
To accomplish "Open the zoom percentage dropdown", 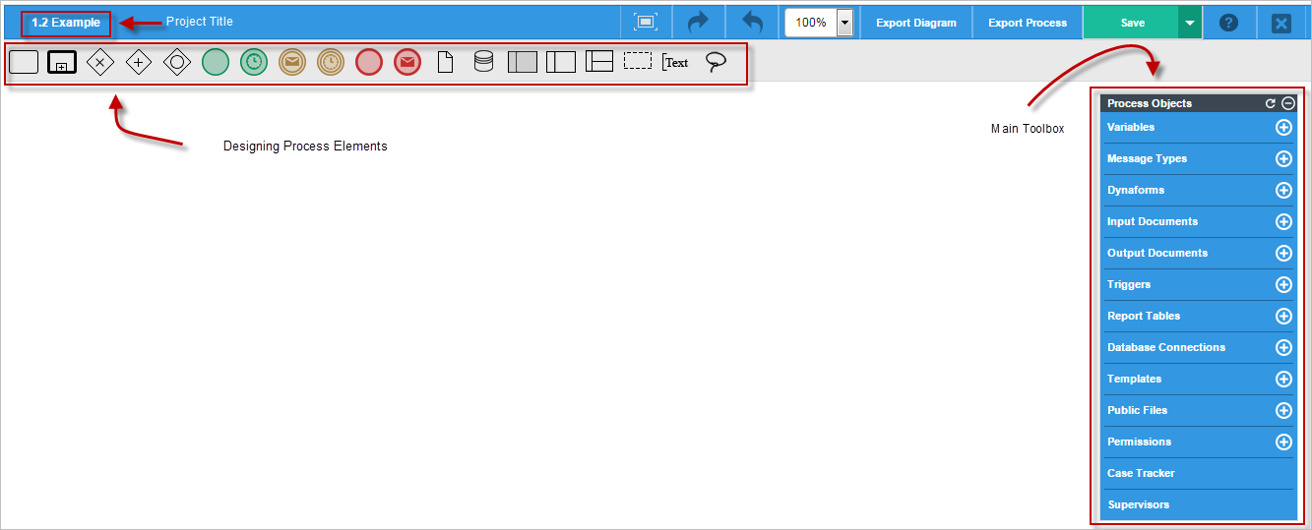I will tap(844, 23).
